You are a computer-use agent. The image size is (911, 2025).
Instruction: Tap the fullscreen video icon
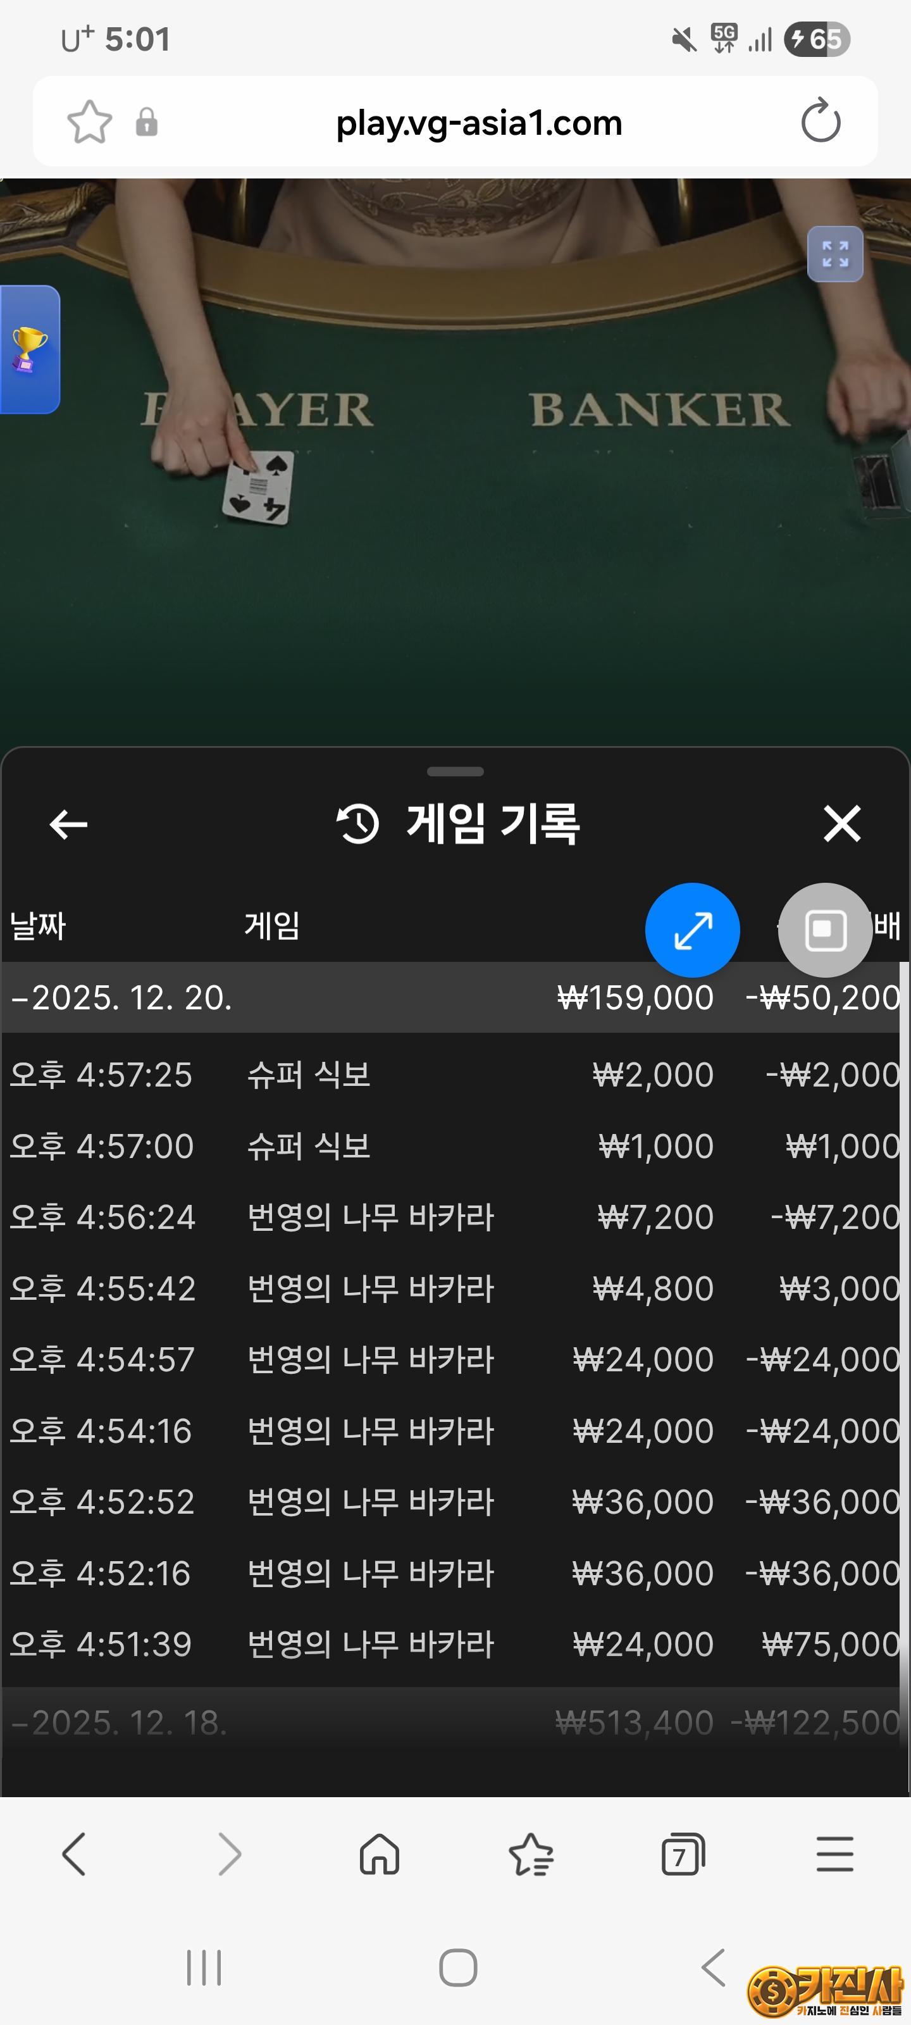coord(834,254)
